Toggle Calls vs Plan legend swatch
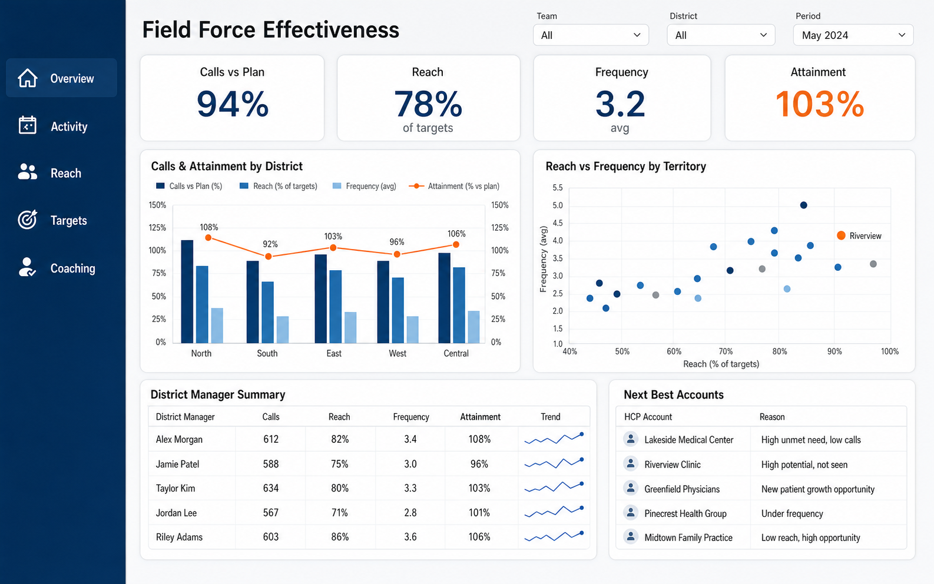This screenshot has height=584, width=934. (x=160, y=185)
